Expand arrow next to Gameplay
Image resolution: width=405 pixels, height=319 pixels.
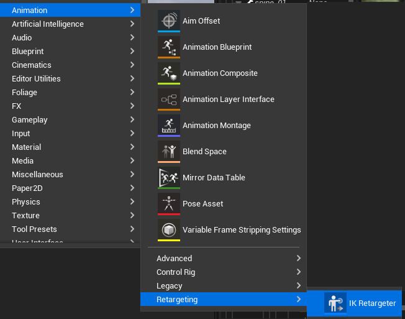(132, 119)
